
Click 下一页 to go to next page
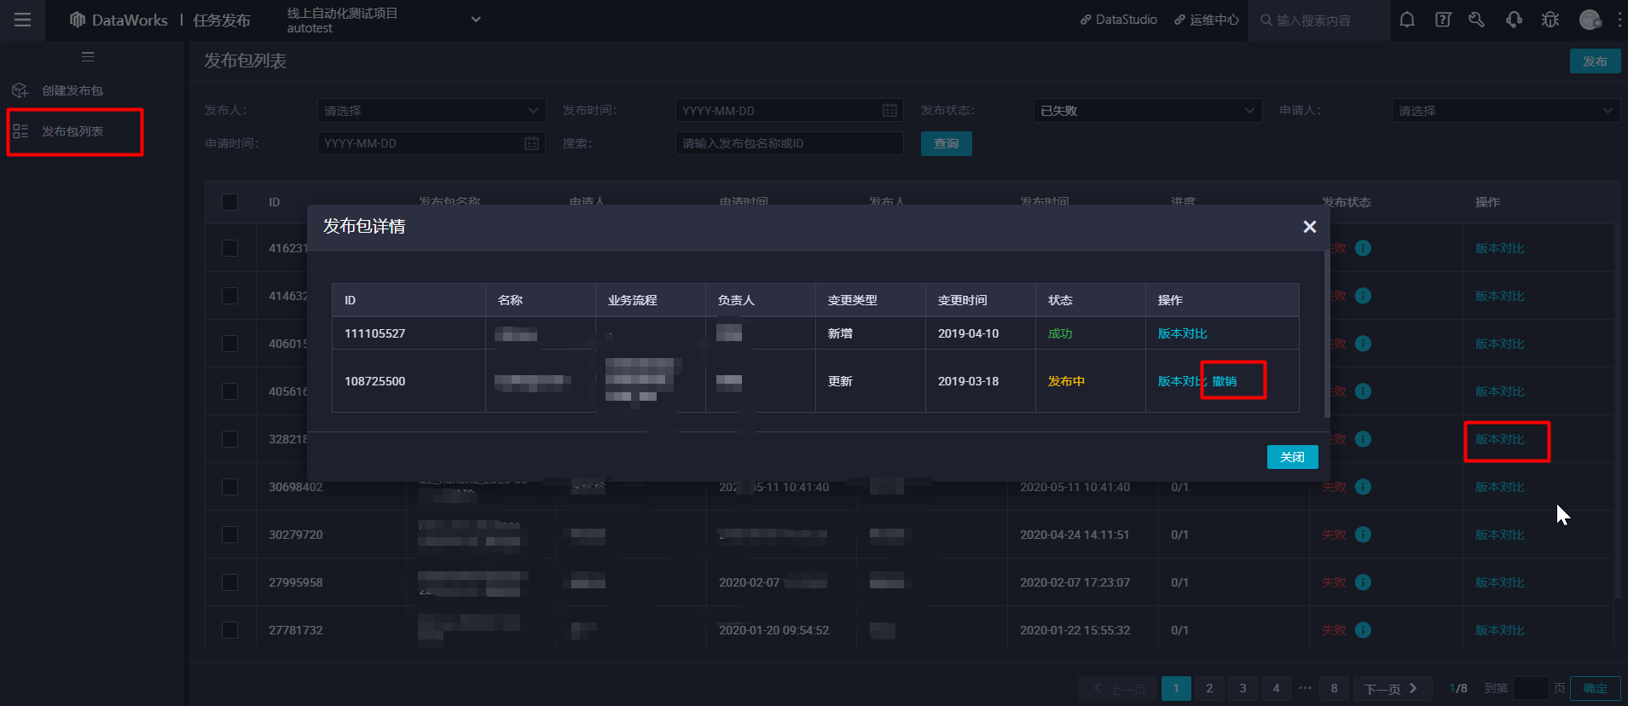1391,688
